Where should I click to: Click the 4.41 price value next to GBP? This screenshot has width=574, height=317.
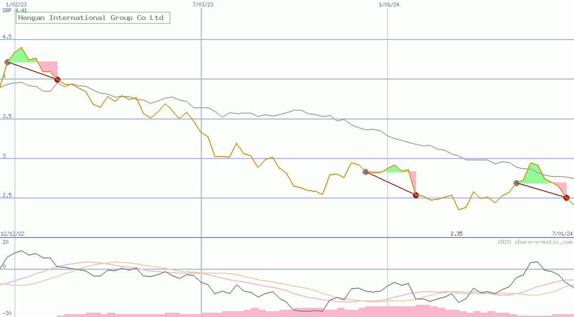21,10
